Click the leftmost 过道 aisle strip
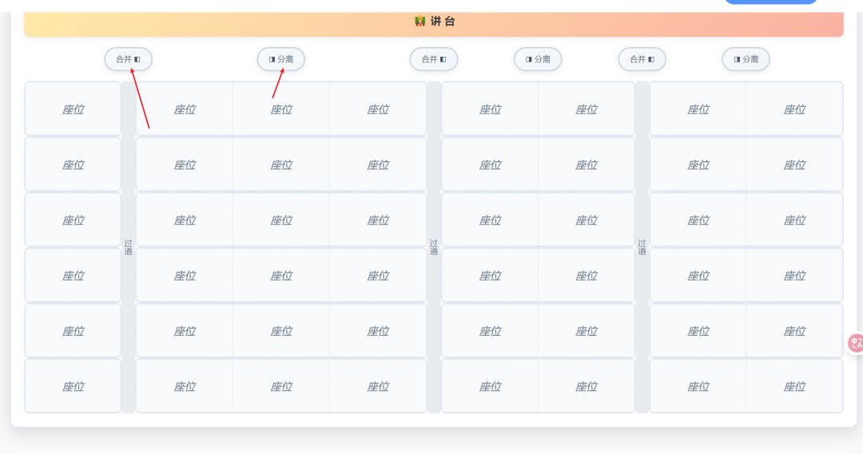The image size is (863, 454). tap(128, 247)
